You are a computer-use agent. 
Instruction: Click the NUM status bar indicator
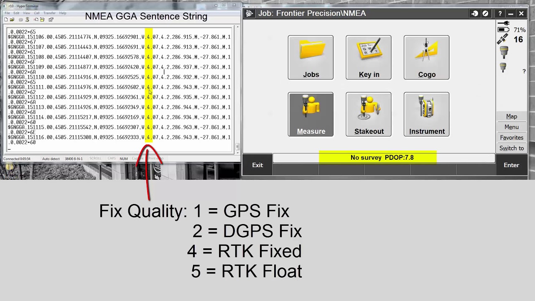click(124, 159)
